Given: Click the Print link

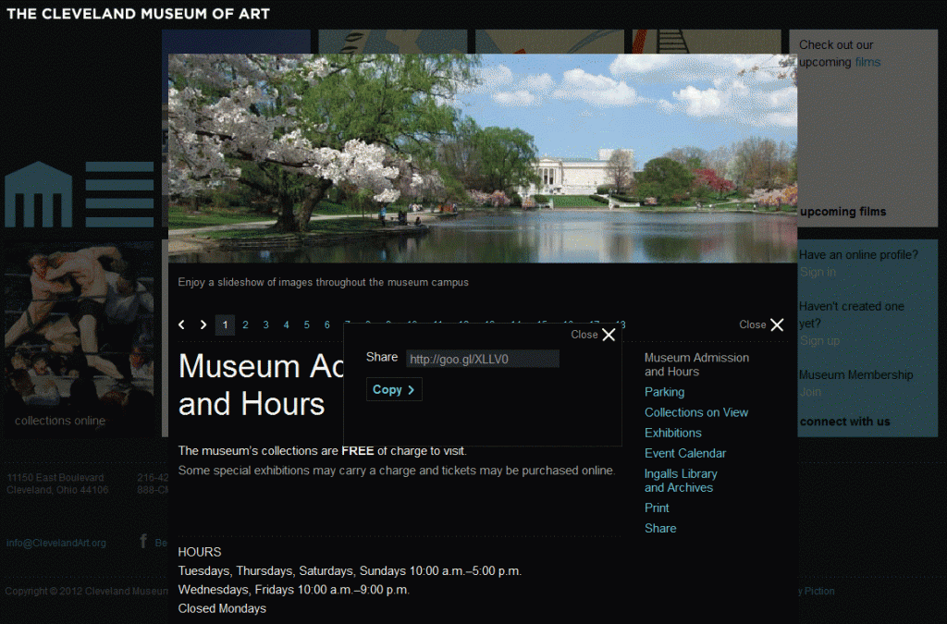Looking at the screenshot, I should [657, 508].
